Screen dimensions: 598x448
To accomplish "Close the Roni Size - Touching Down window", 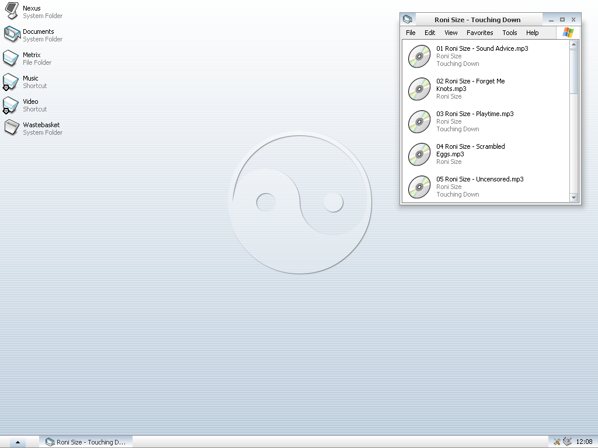I will (573, 19).
